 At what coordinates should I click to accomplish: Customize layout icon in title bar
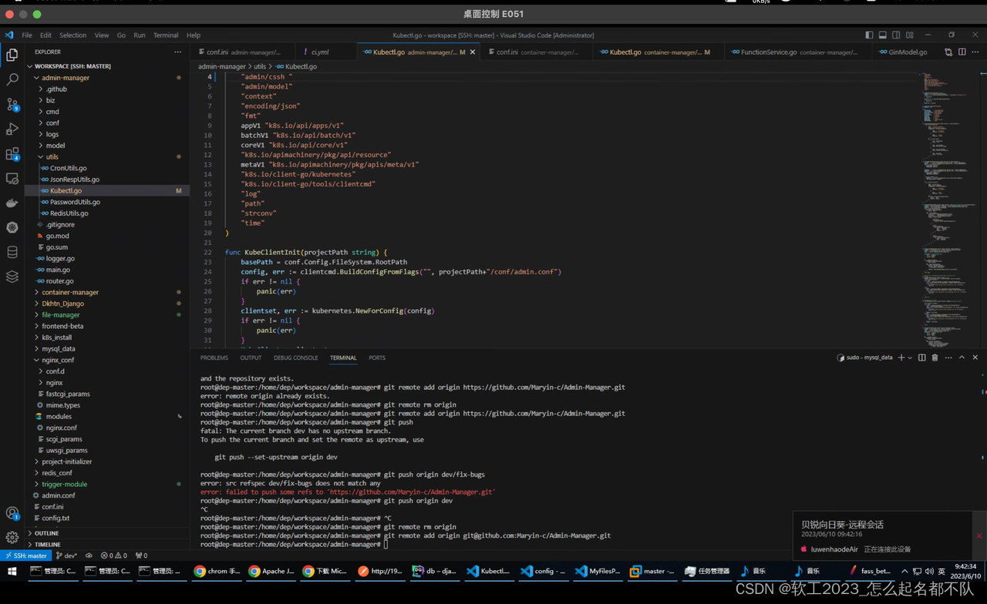point(910,35)
